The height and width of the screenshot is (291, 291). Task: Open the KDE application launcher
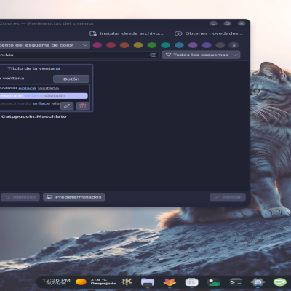click(x=127, y=282)
